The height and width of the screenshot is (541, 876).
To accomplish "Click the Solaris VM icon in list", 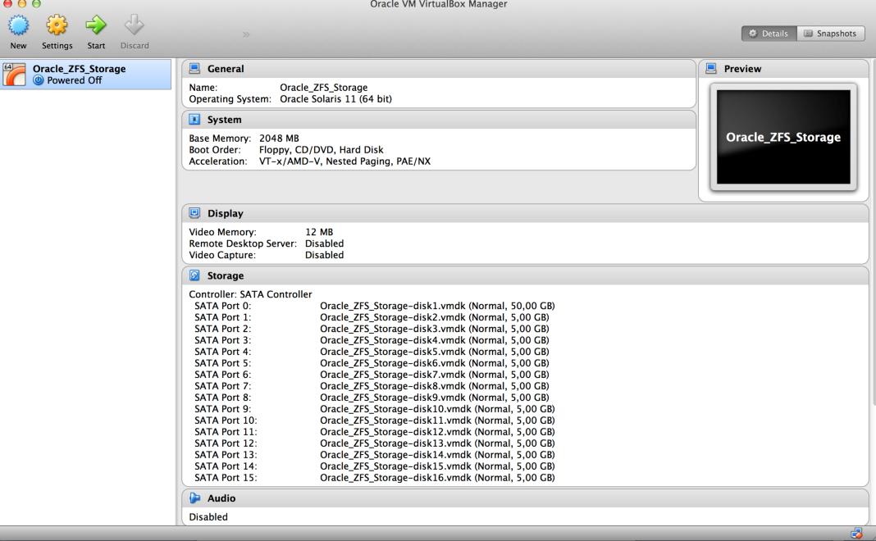I will click(14, 75).
